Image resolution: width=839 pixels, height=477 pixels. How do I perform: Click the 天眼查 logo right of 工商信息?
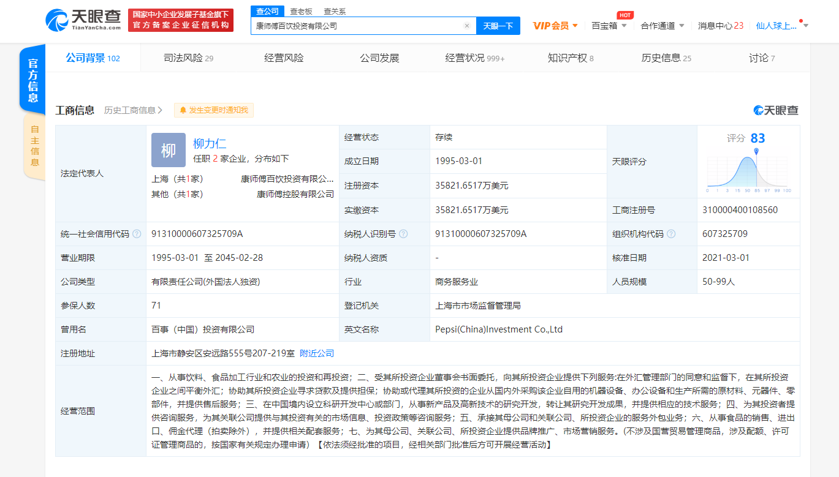point(776,110)
